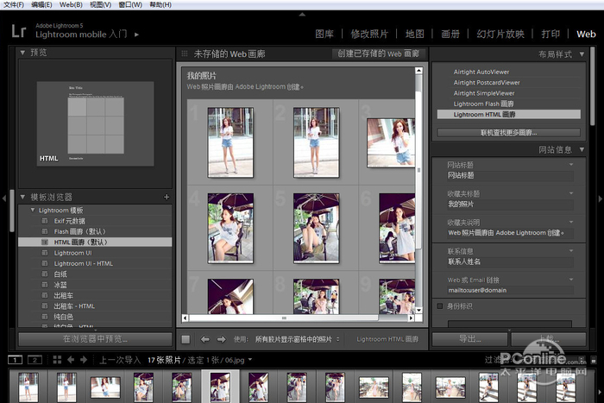
Task: Click the 网站标题 input field
Action: tap(509, 175)
